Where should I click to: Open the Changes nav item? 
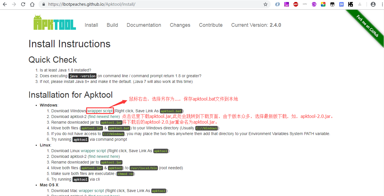click(x=180, y=25)
